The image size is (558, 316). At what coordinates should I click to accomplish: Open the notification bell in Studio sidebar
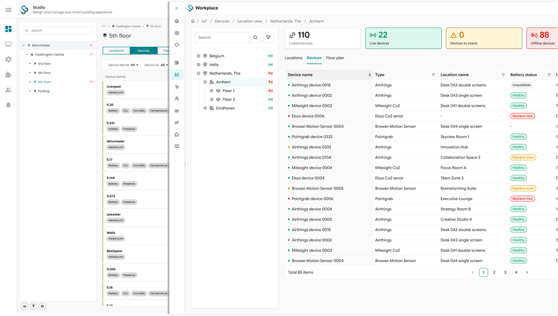click(x=9, y=105)
